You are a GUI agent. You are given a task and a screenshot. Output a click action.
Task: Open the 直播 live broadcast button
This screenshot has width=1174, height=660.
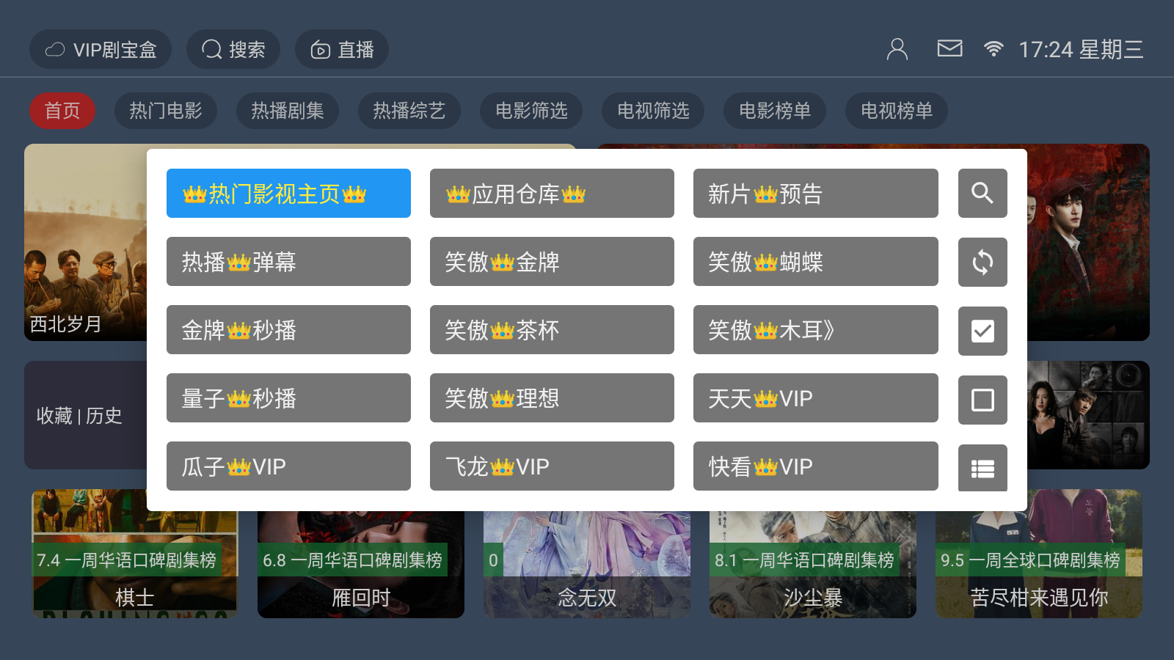(x=342, y=49)
